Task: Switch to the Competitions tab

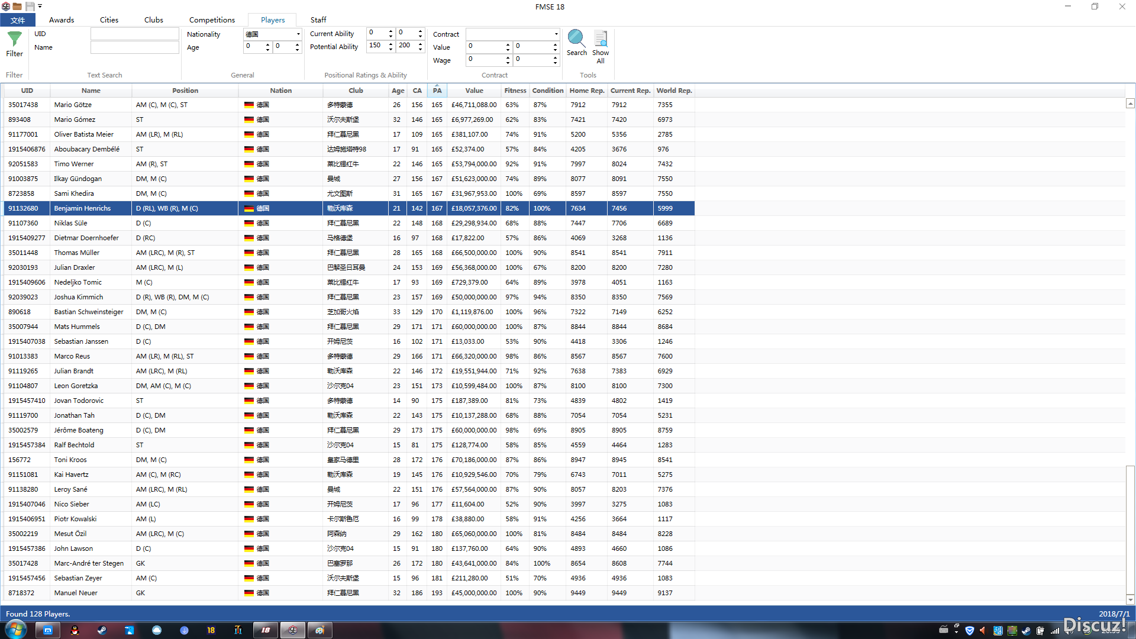Action: 212,20
